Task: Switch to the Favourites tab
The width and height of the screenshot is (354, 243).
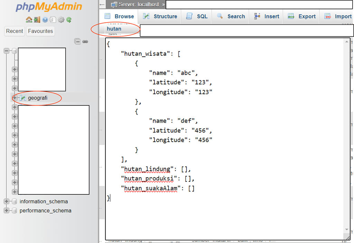Action: tap(40, 31)
